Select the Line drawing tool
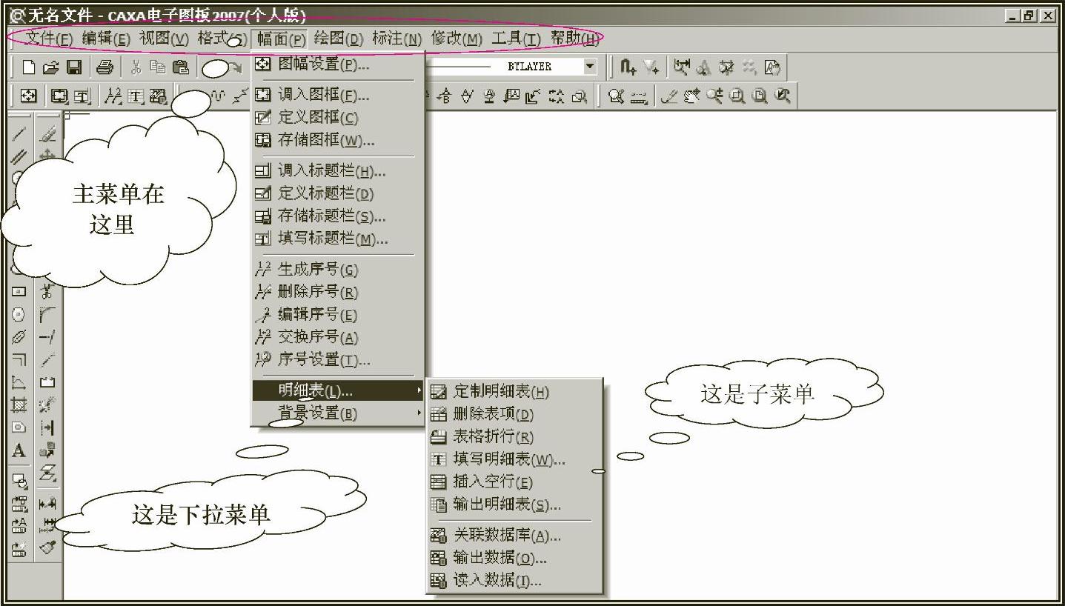1065x606 pixels. [x=19, y=134]
